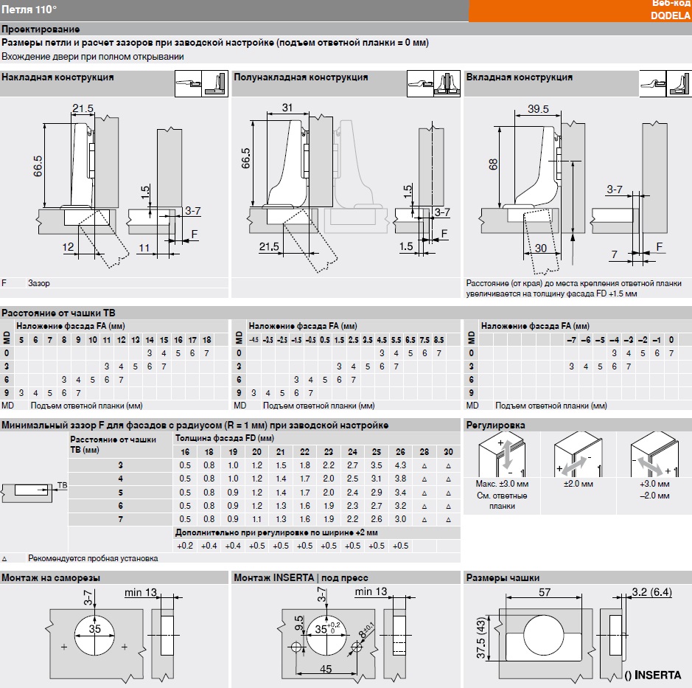692x688 pixels.
Task: Click the hinge icon beside Полунакладная конструкция
Action: coord(420,84)
